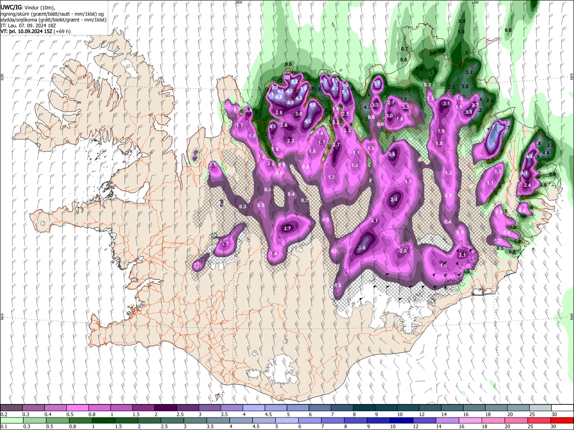Click the '5.2' precipitation value on the north coast
574x430 pixels.
pos(295,82)
